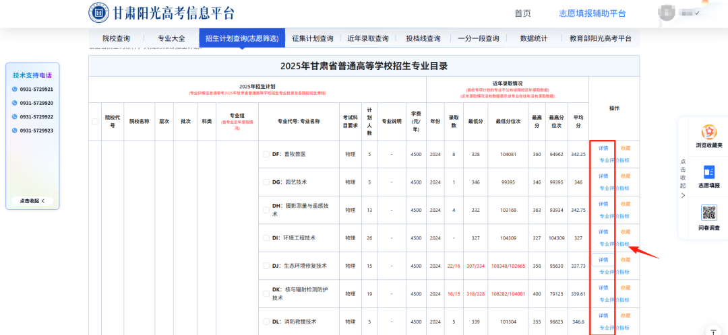
Task: Check the DL 消防救援技术 checkbox
Action: click(266, 322)
